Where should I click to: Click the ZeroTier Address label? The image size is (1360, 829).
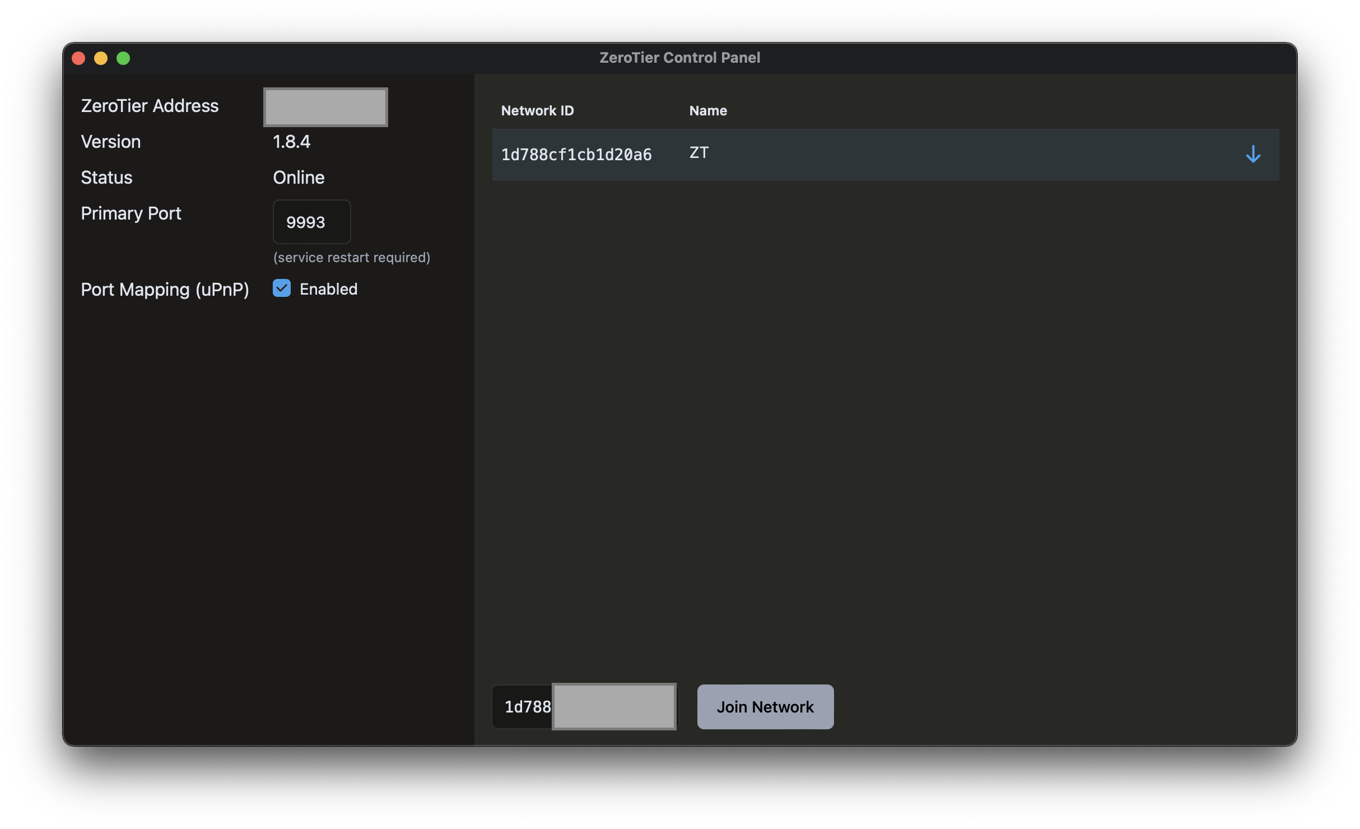[150, 106]
